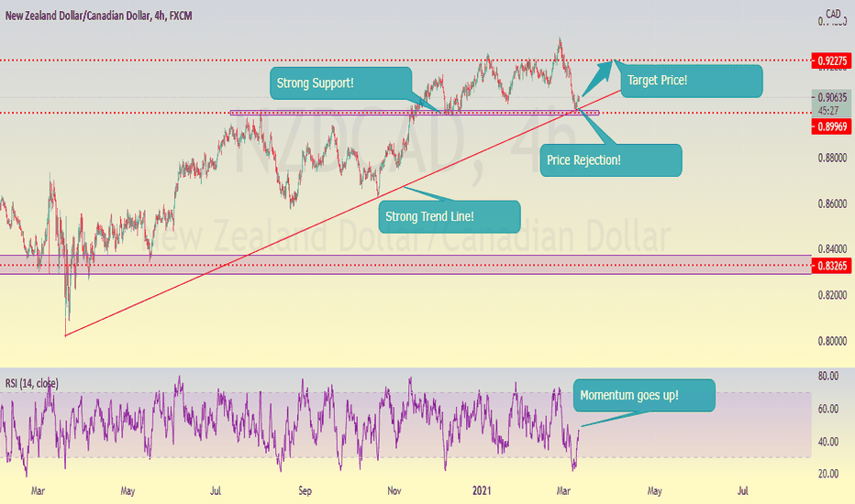Select the Momentum goes up! callout
Image resolution: width=855 pixels, height=504 pixels.
(x=644, y=396)
